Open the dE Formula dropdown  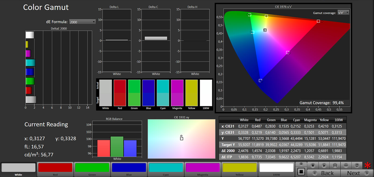point(82,22)
